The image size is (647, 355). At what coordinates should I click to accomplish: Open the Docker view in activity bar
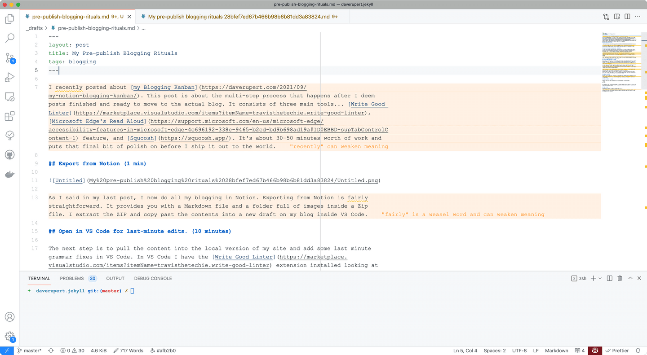point(10,174)
